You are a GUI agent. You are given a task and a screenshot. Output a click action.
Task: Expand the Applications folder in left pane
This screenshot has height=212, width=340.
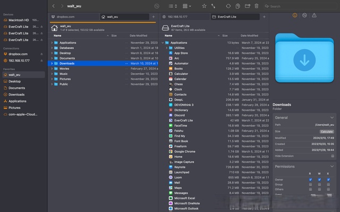point(52,42)
